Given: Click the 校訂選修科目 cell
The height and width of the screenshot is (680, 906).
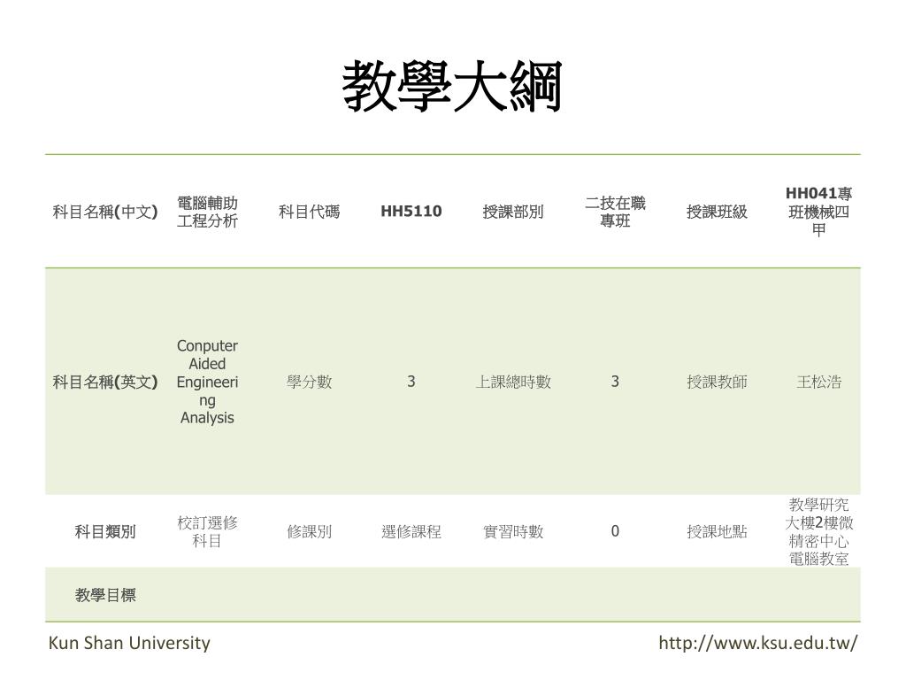Looking at the screenshot, I should [207, 531].
